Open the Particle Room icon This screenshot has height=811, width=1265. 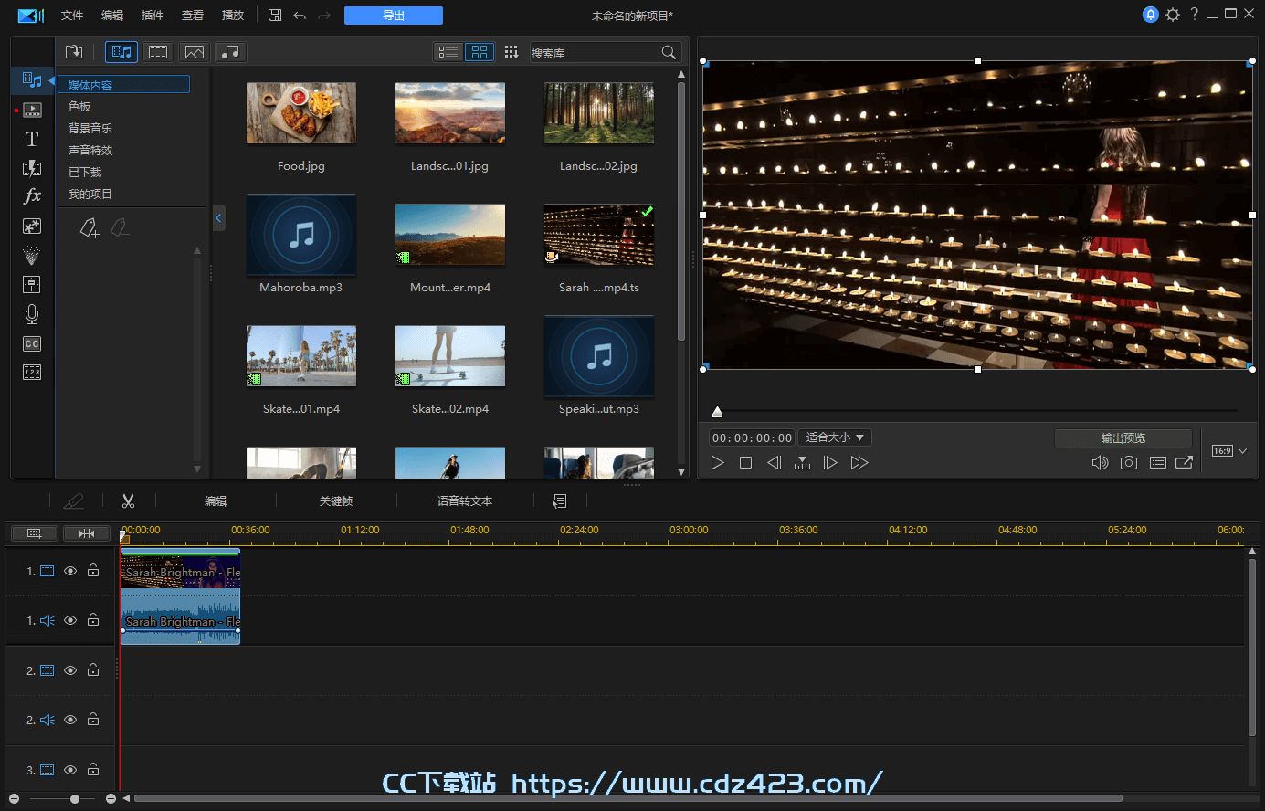pos(32,255)
